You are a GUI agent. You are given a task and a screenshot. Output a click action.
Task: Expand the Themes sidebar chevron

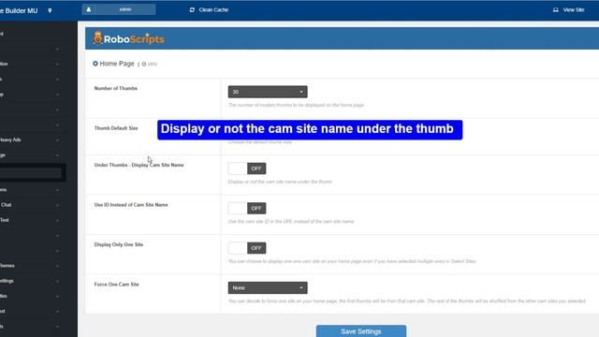pos(57,266)
